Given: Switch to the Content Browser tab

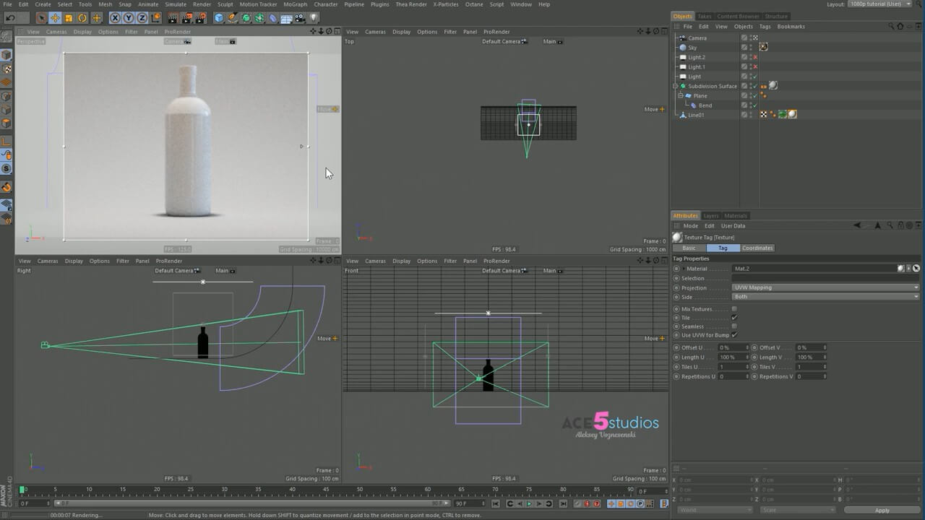Looking at the screenshot, I should [738, 16].
